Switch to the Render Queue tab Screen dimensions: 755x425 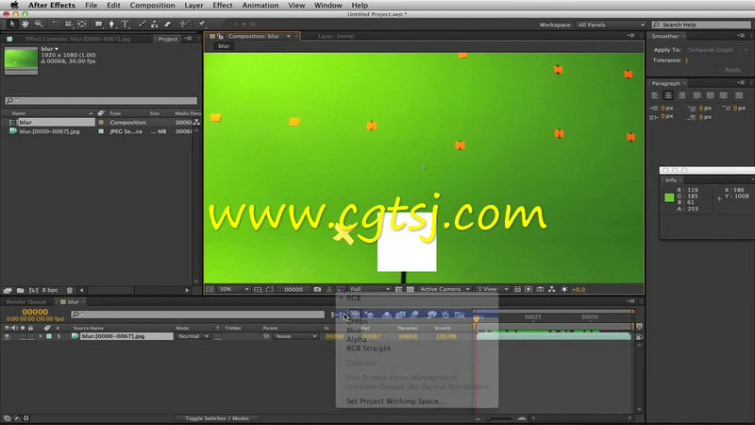[x=26, y=301]
